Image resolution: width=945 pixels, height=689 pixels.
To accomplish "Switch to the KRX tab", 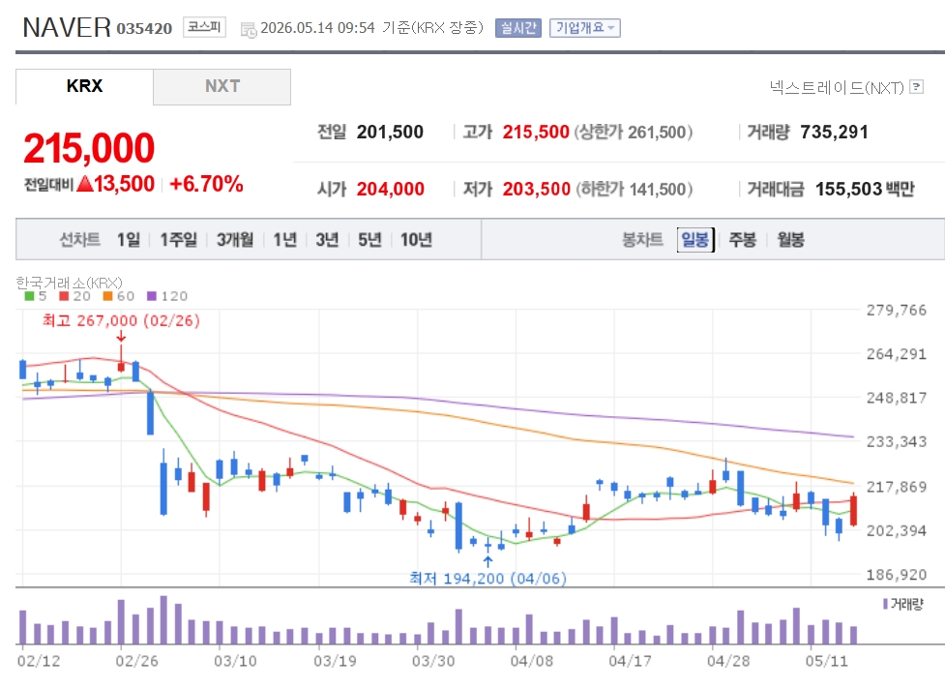I will coord(84,86).
